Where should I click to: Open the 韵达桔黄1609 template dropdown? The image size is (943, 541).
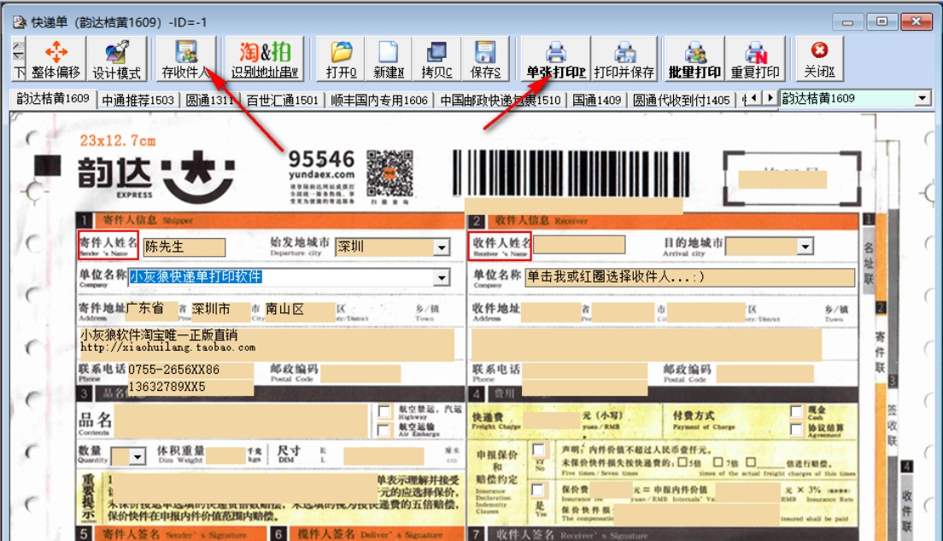coord(922,98)
